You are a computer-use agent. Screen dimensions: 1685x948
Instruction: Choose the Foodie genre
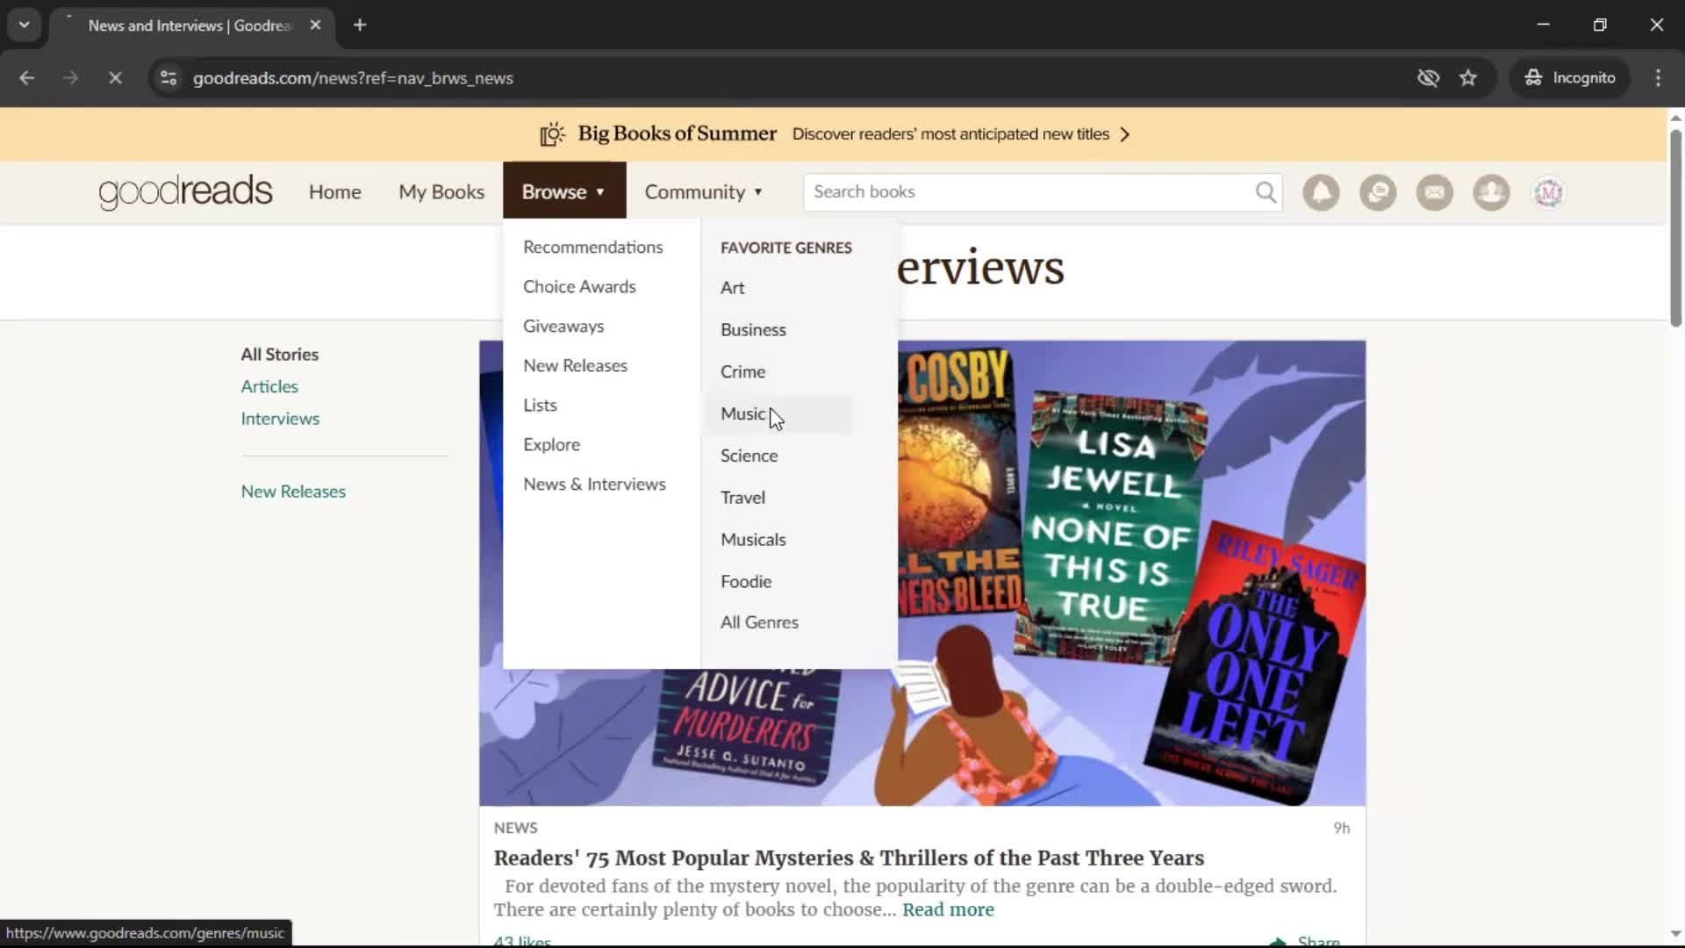(x=746, y=581)
